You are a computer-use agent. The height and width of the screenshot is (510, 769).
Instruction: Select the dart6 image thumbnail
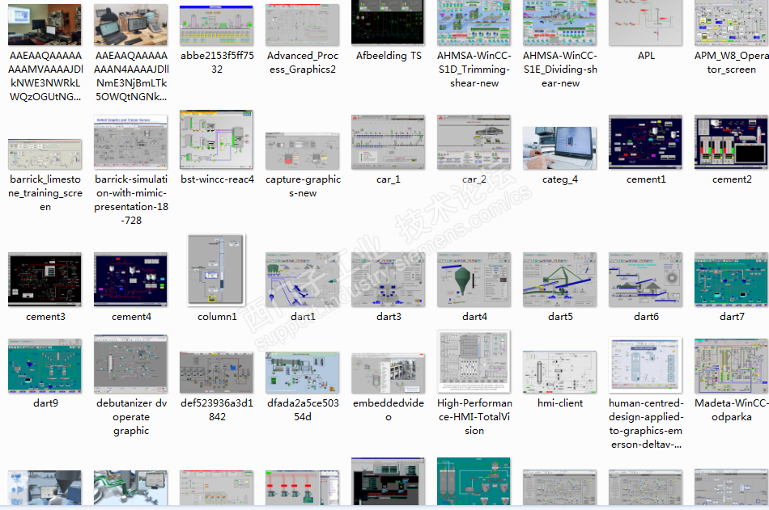(645, 280)
